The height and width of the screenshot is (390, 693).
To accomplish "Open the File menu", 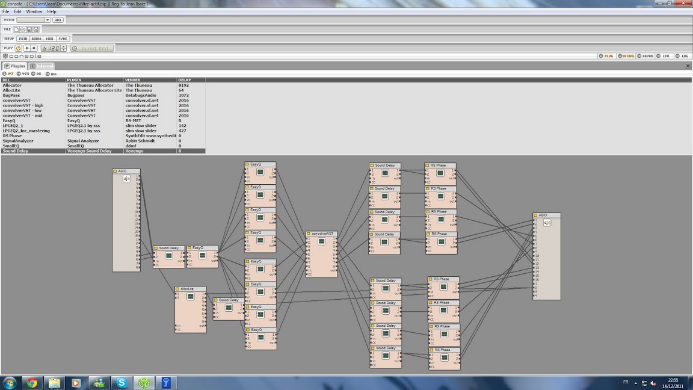I will pos(6,11).
